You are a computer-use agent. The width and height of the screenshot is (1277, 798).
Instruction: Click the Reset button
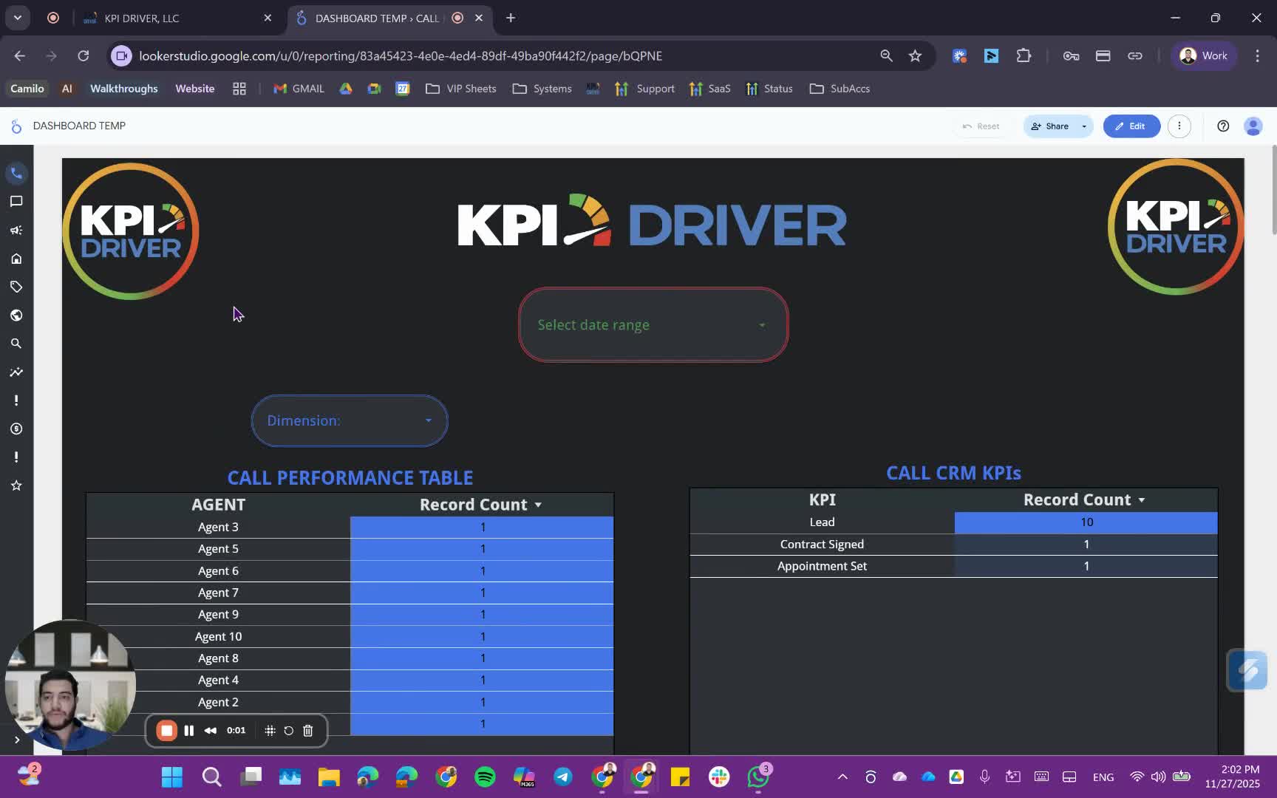click(981, 126)
